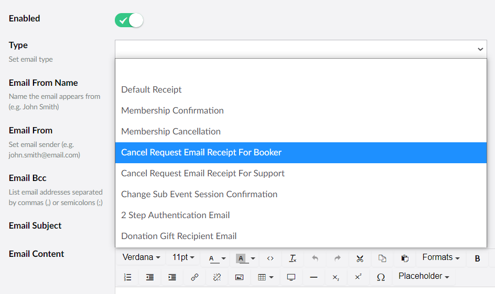Image resolution: width=495 pixels, height=294 pixels.
Task: Click the insert image icon
Action: click(239, 277)
